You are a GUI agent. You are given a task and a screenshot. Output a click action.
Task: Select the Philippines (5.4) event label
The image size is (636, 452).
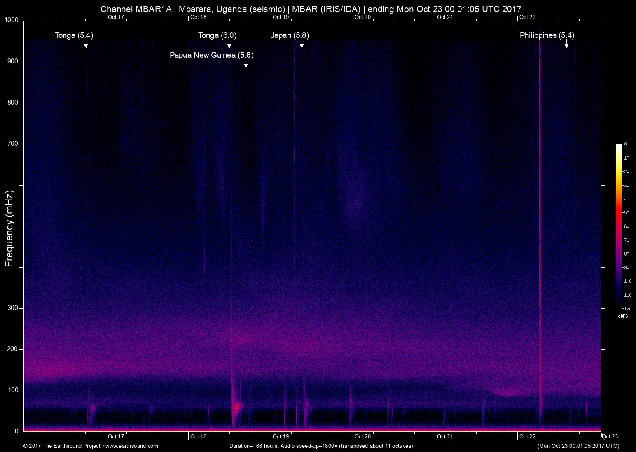tap(547, 35)
